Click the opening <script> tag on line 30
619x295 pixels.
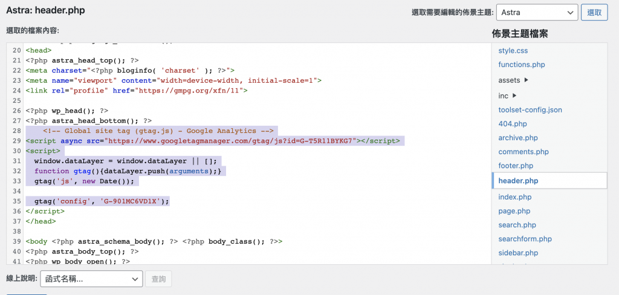tap(43, 151)
